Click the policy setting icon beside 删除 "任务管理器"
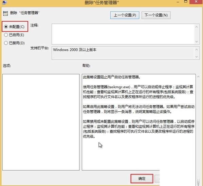 (5, 13)
